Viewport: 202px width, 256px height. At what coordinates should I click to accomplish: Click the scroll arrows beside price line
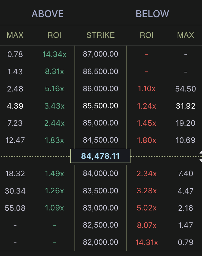[201, 156]
